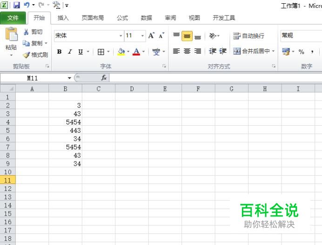This screenshot has height=245, width=322.
Task: Open the font group dialog launcher
Action: coord(164,66)
